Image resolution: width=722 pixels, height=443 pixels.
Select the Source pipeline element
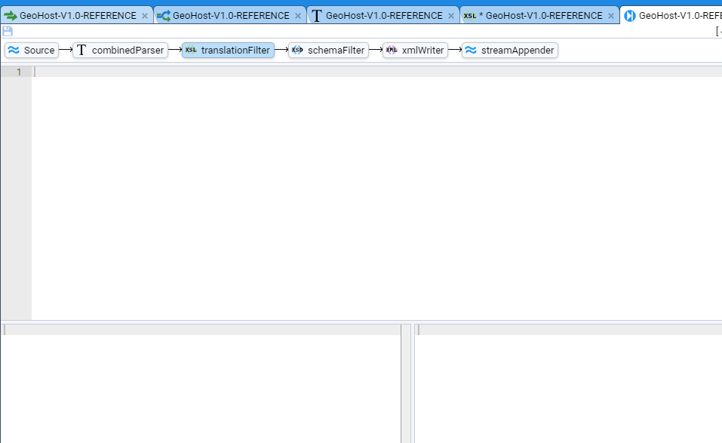tap(32, 51)
